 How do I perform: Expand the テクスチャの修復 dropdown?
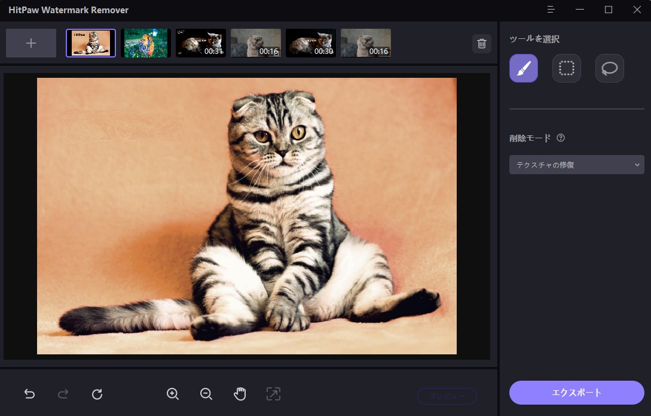coord(577,165)
